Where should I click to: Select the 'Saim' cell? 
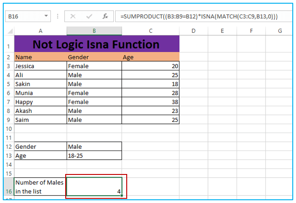(x=40, y=120)
